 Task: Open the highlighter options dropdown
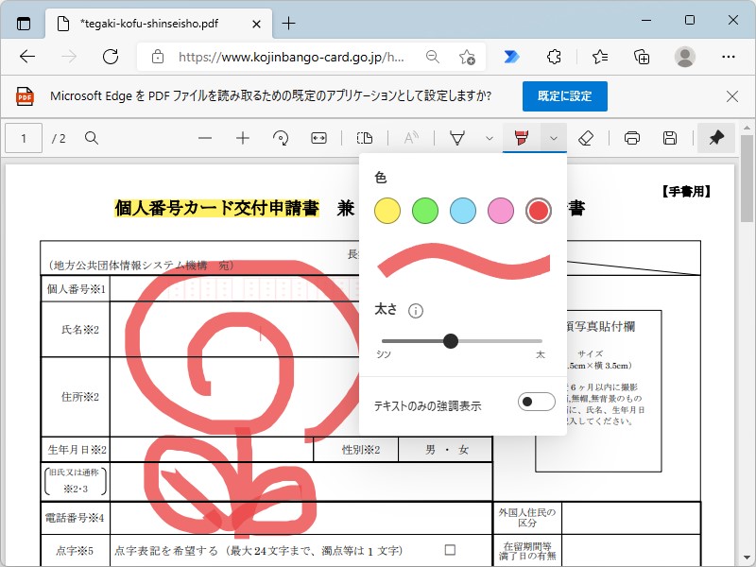(554, 138)
